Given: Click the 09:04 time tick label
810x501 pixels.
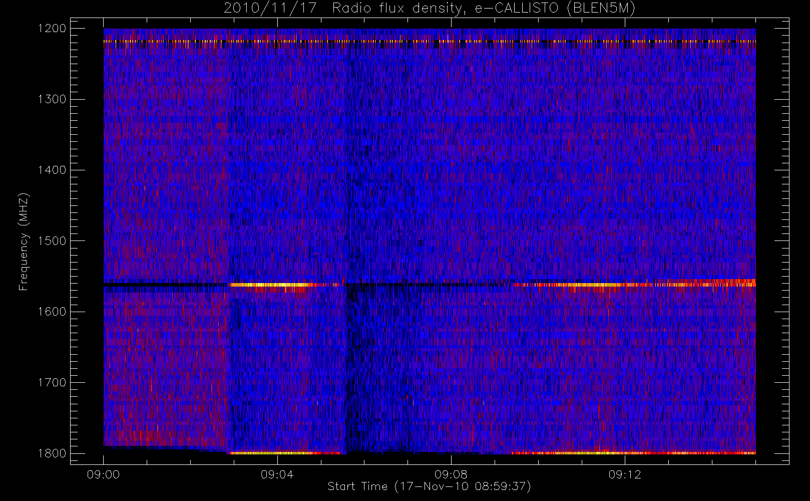Looking at the screenshot, I should click(x=277, y=474).
